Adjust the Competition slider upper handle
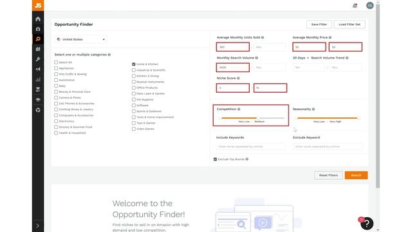This screenshot has height=232, width=412. pyautogui.click(x=257, y=118)
